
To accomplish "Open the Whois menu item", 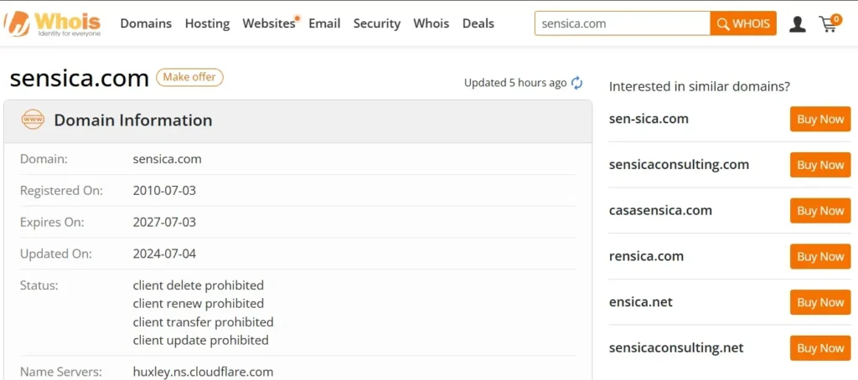I will (x=432, y=23).
